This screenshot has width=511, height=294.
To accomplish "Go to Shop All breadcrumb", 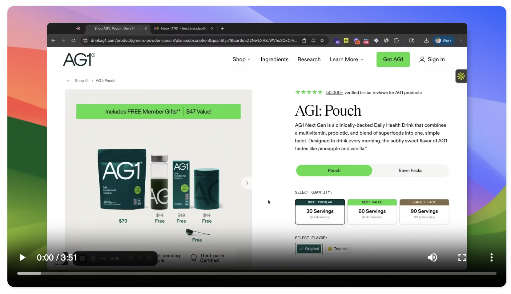I will click(x=82, y=81).
